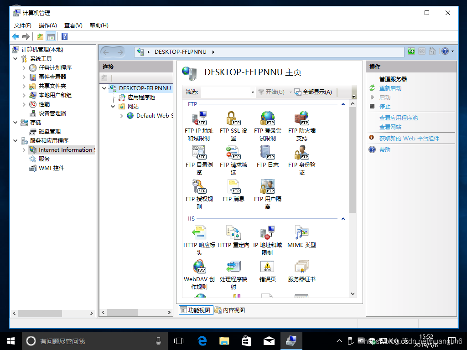467x350 pixels.
Task: Open Microsoft Edge from taskbar
Action: 202,341
